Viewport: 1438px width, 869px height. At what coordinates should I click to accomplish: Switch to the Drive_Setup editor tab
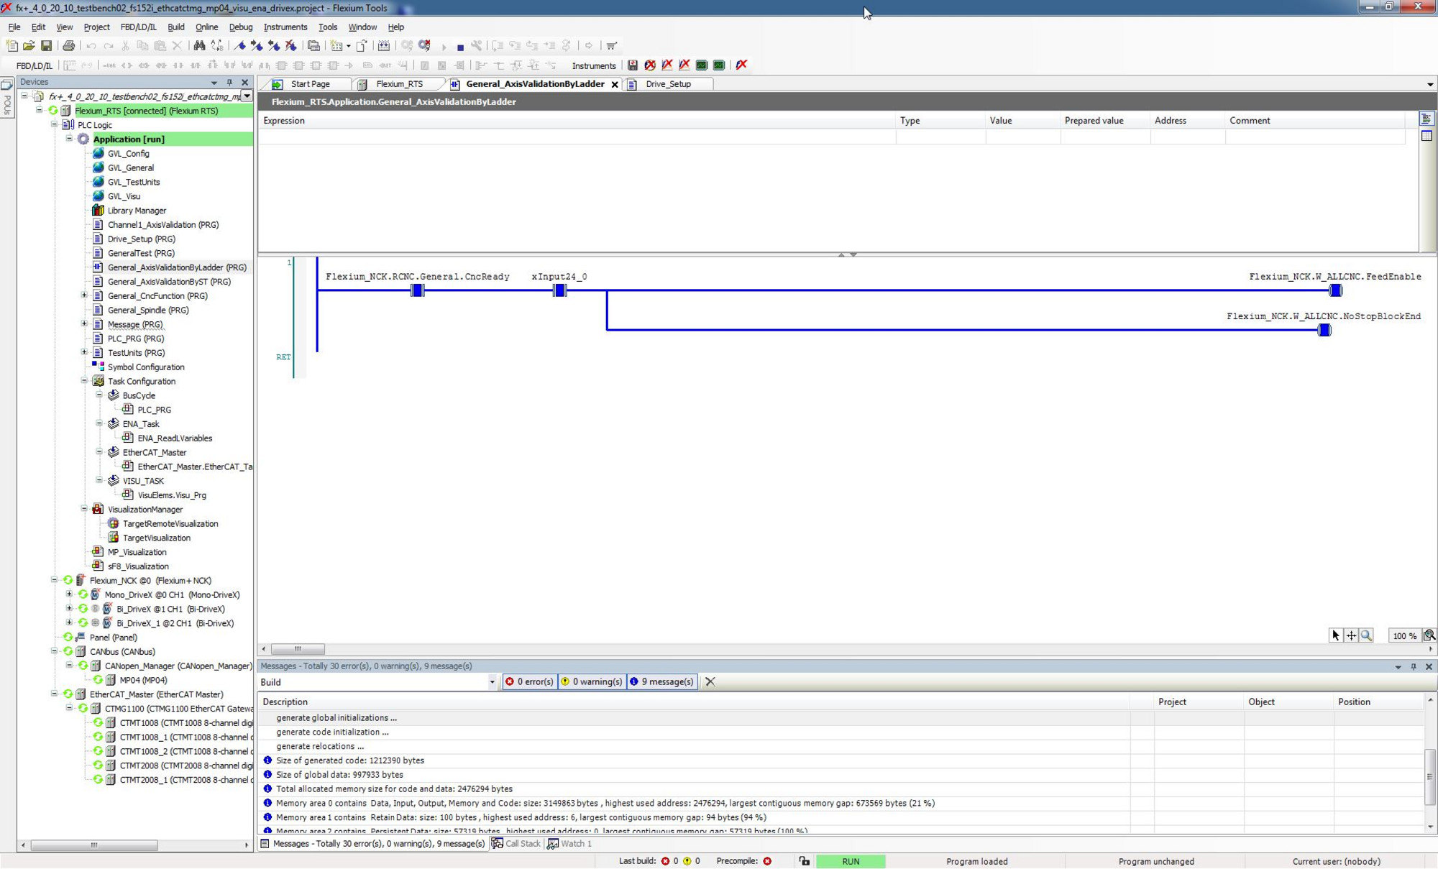pos(669,84)
